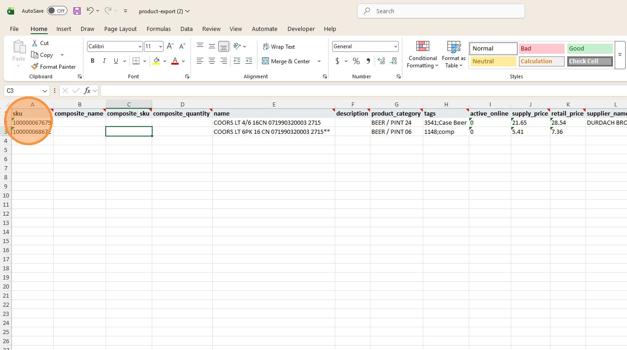This screenshot has height=350, width=627.
Task: Activate the Format Painter brush
Action: [x=53, y=66]
